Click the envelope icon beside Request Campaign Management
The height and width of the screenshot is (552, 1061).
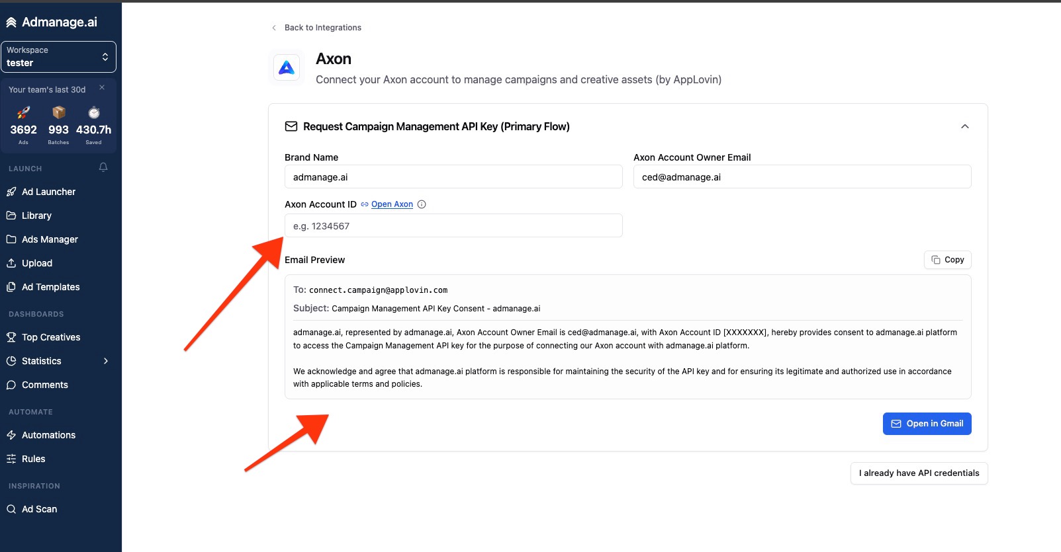(x=291, y=126)
